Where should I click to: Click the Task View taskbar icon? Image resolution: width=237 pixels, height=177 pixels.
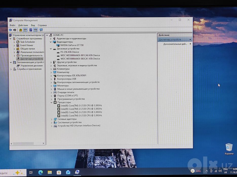[x=31, y=172]
